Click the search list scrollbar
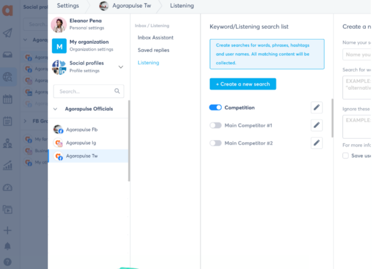Screen dimensions: 387x269 [332, 118]
